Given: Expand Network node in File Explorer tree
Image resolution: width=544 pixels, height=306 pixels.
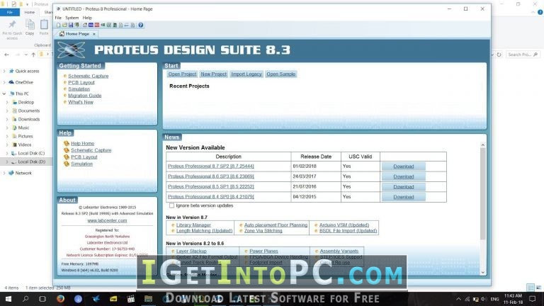Looking at the screenshot, I should (4, 173).
